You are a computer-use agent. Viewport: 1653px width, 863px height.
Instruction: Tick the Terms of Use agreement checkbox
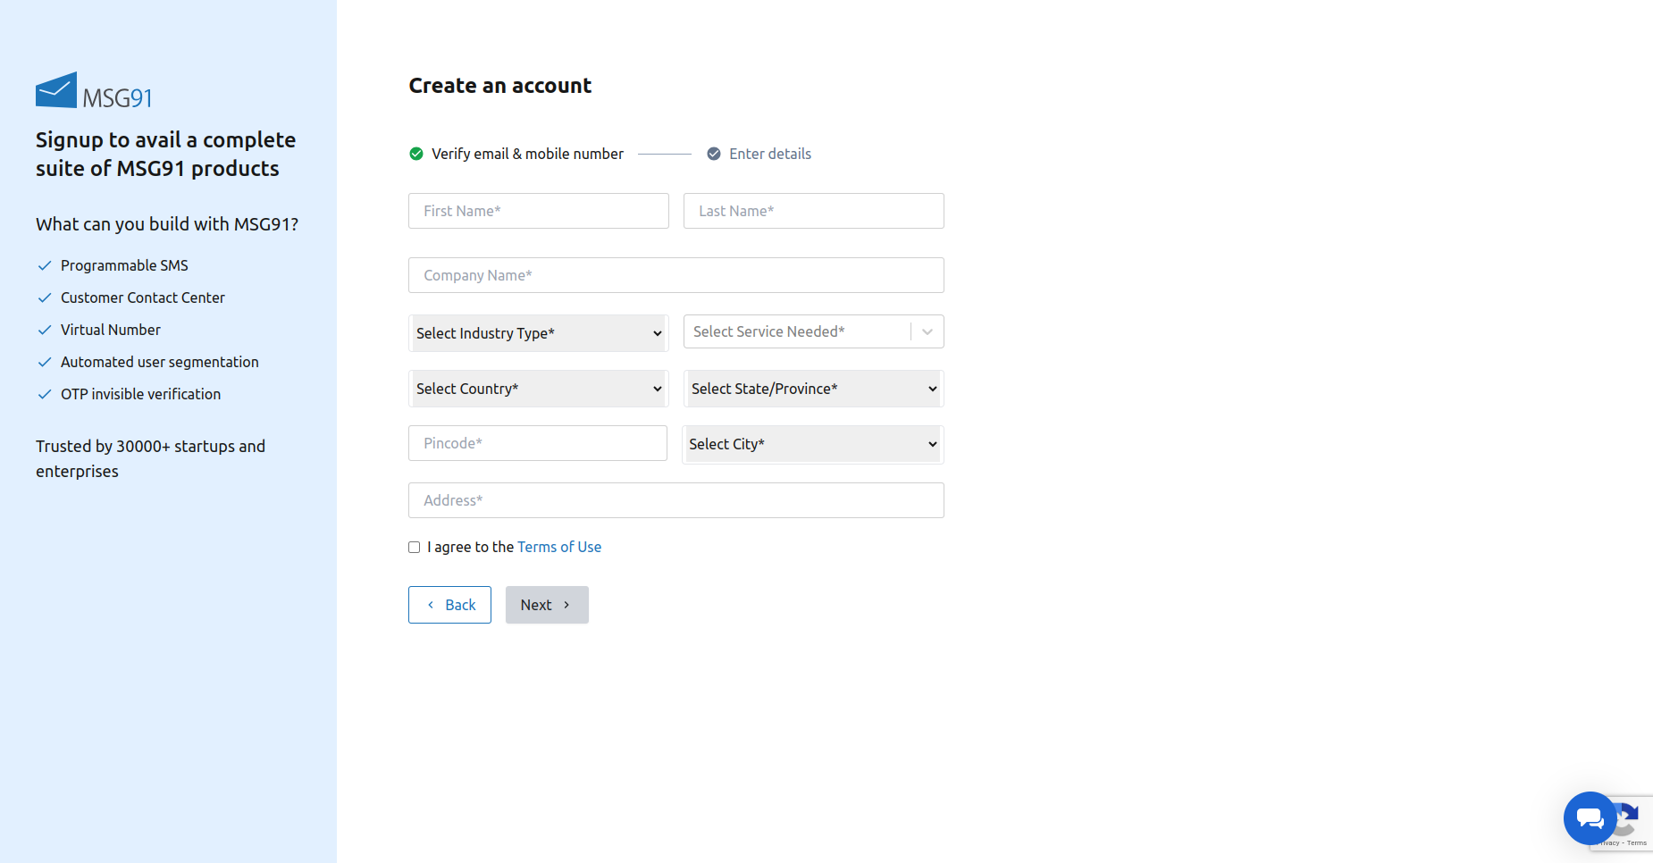(414, 548)
